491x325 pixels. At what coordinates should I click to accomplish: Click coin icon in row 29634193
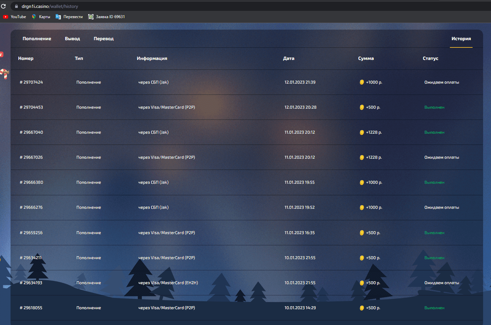click(362, 283)
